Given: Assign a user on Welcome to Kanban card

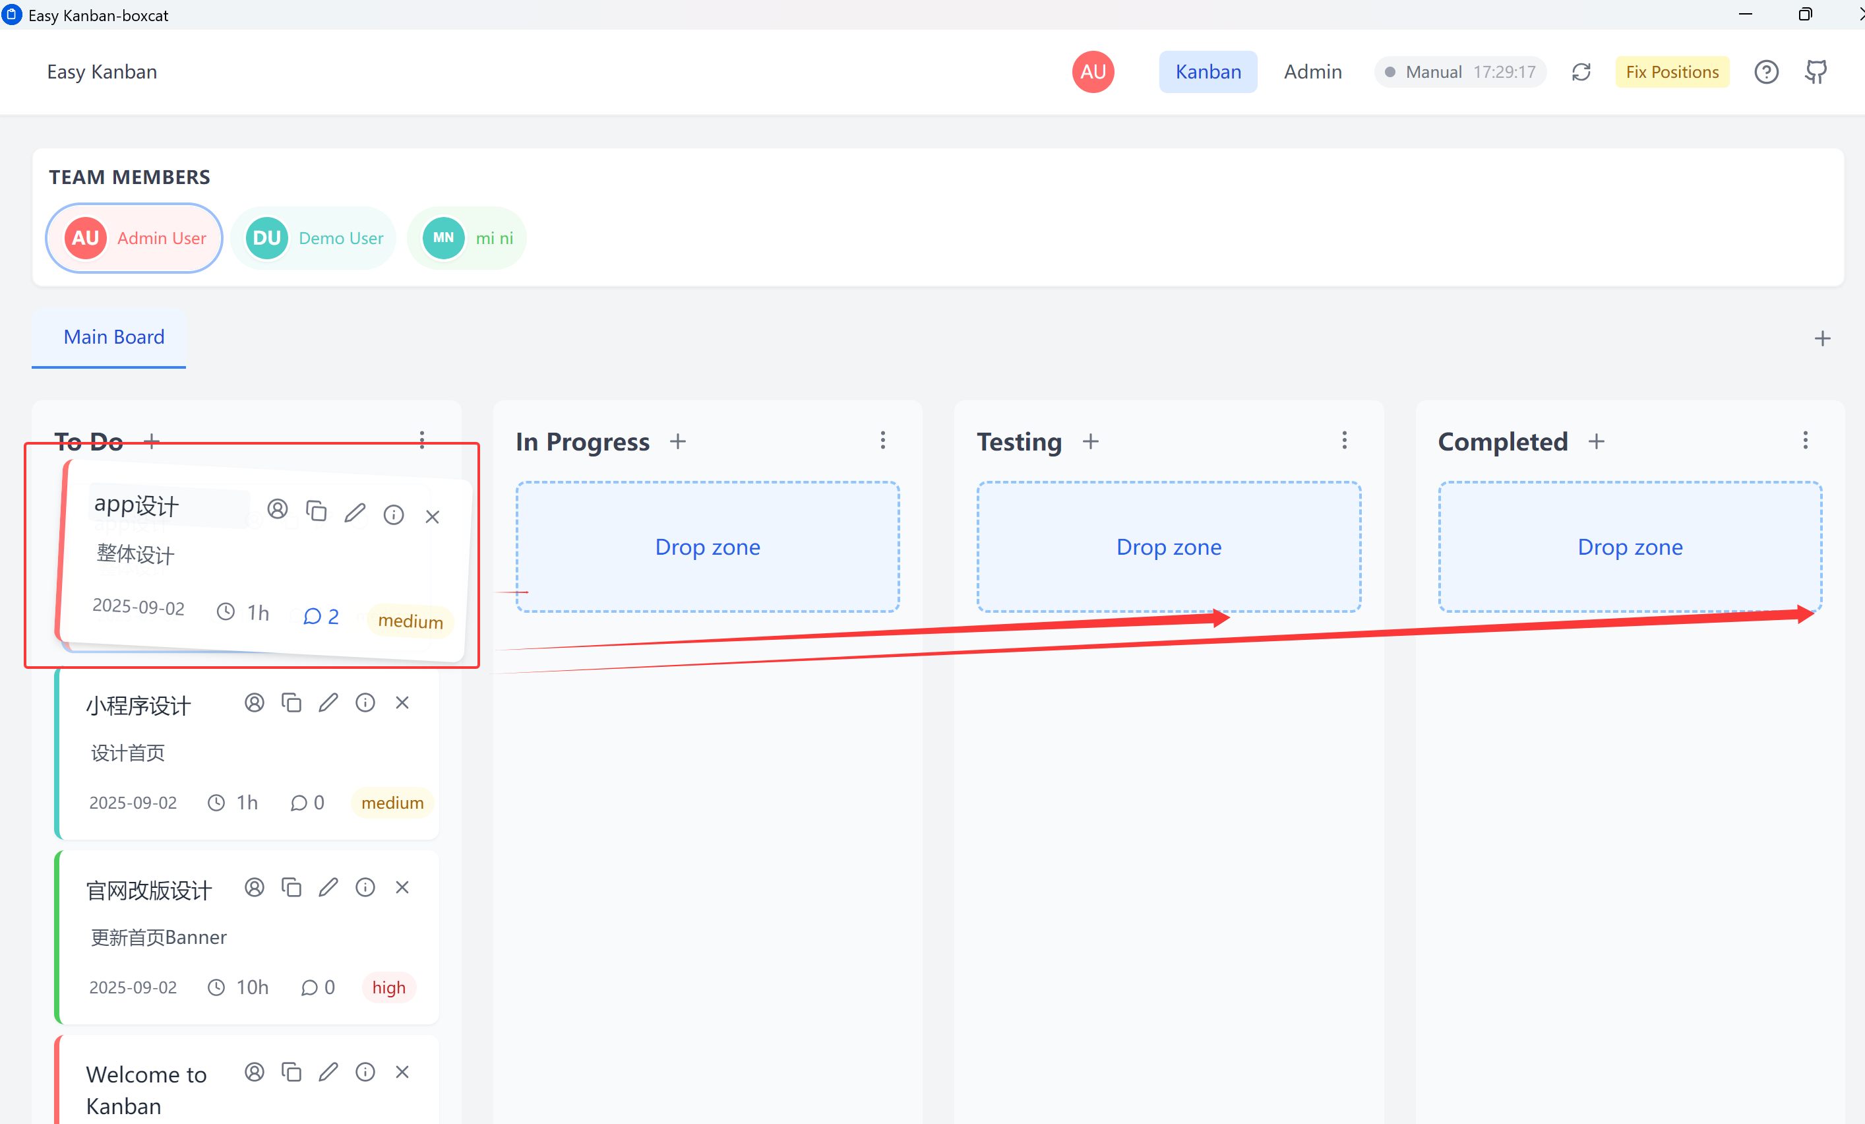Looking at the screenshot, I should click(255, 1072).
